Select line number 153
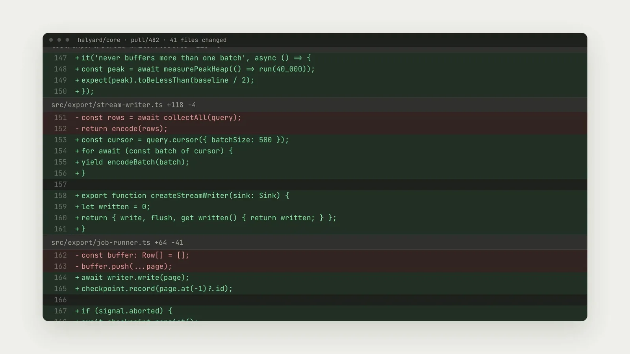Image resolution: width=630 pixels, height=354 pixels. 60,140
